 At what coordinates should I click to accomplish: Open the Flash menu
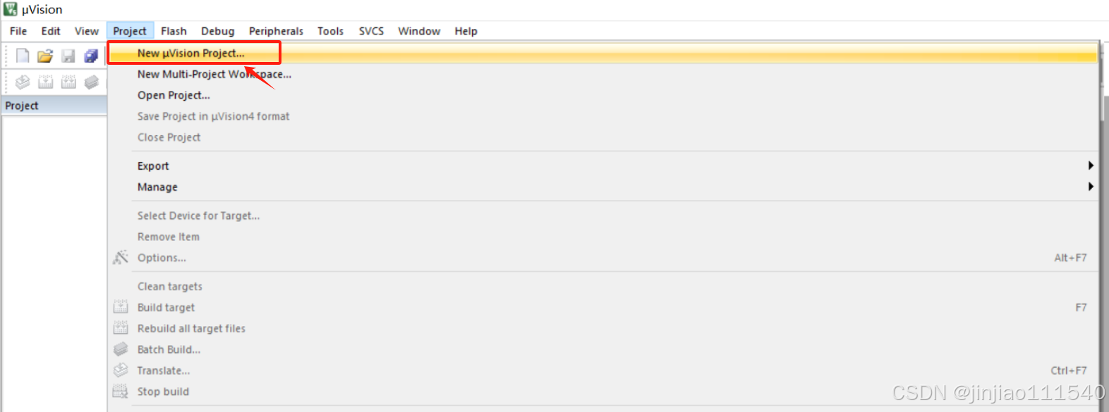174,31
